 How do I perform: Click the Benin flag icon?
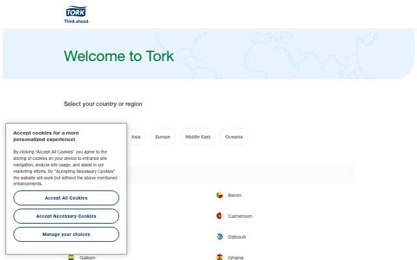click(x=220, y=195)
